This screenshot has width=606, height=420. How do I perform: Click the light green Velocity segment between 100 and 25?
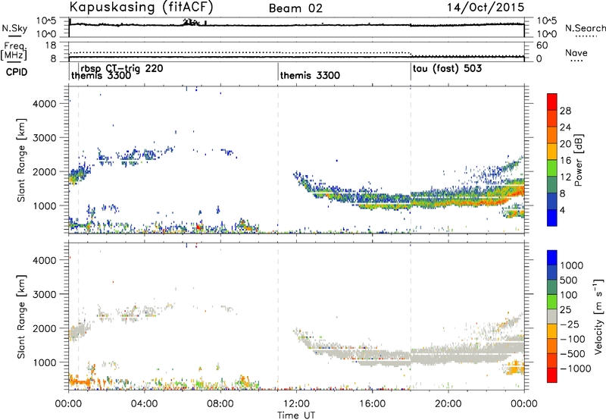pos(552,302)
